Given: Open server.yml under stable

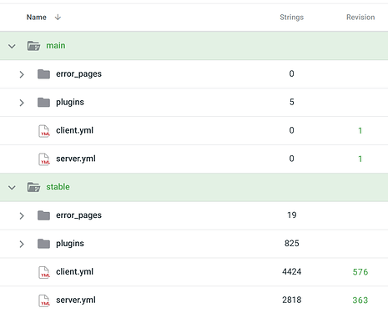Looking at the screenshot, I should point(76,300).
